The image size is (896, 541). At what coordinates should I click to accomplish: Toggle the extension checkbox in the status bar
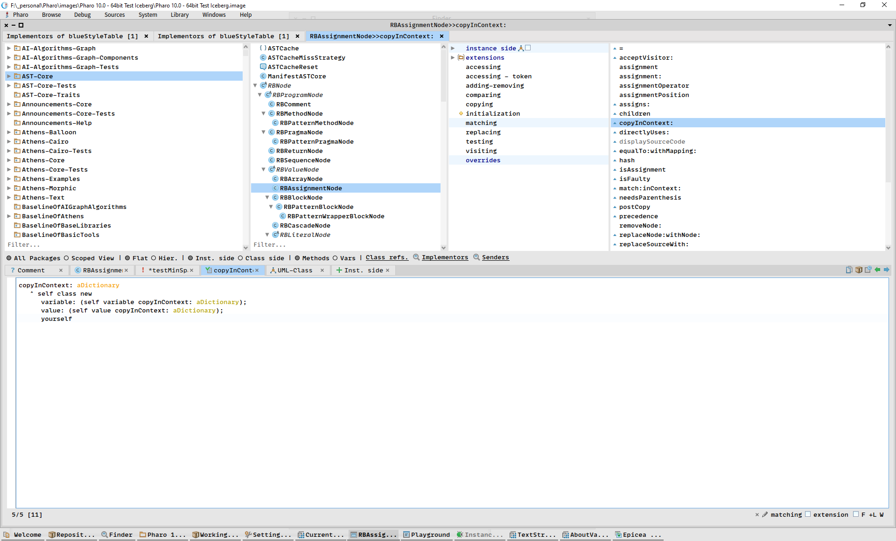coord(808,514)
